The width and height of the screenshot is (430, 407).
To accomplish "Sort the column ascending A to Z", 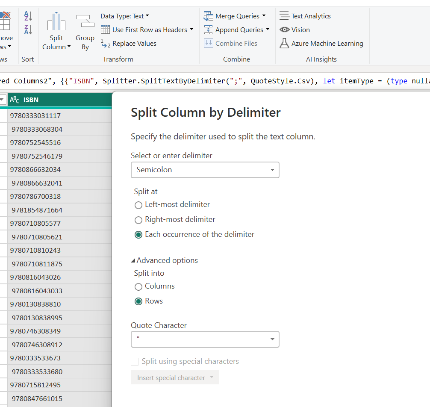I will click(x=28, y=16).
